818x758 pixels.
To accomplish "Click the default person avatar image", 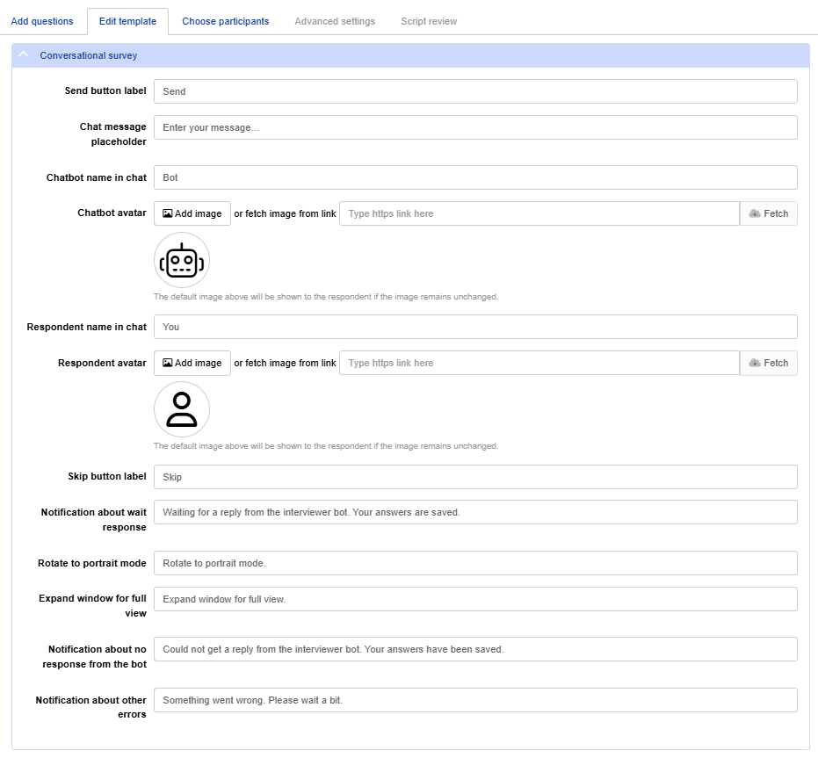I will coord(182,408).
